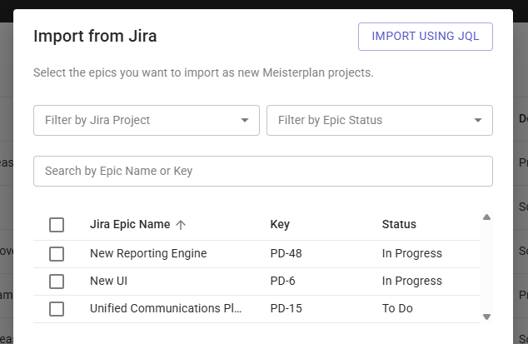
Task: Click the scrollbar down arrow of the epic list
Action: click(486, 317)
